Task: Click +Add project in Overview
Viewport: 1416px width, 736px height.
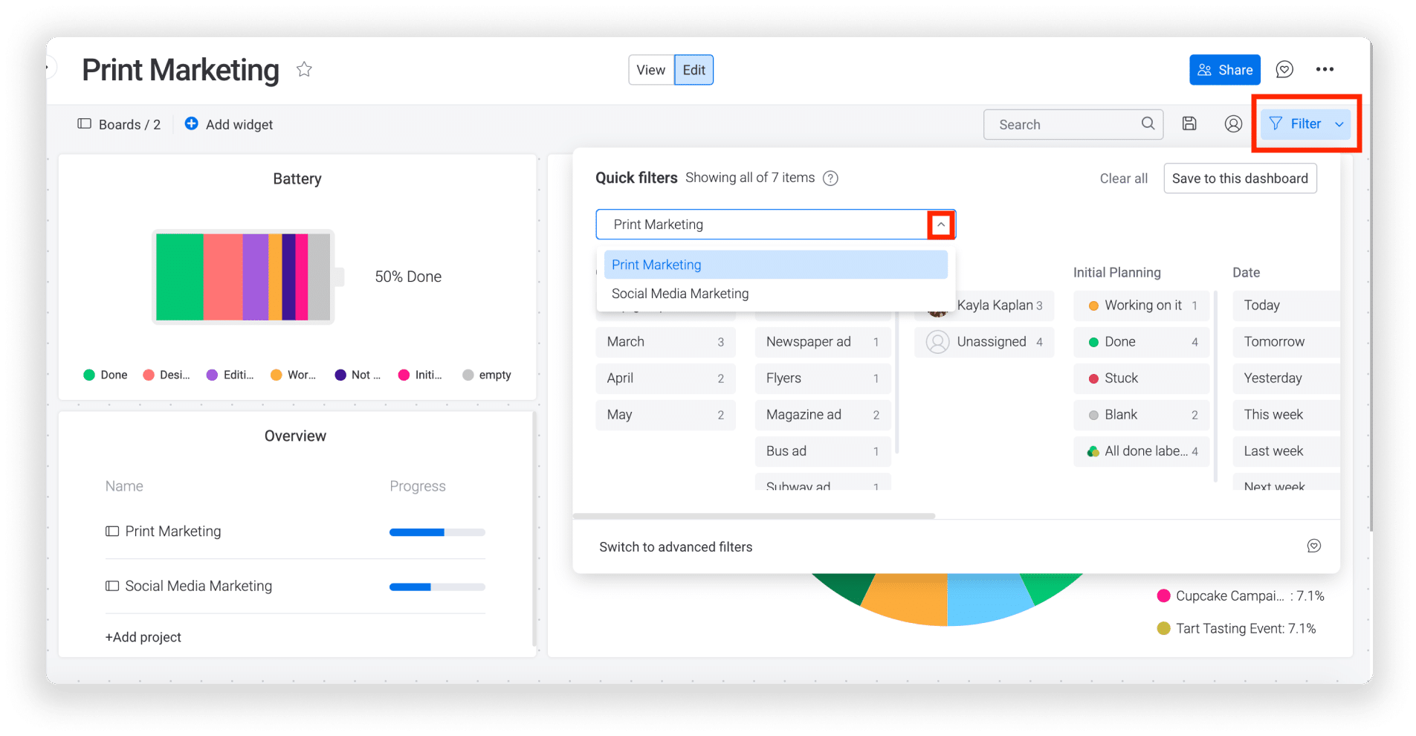Action: (x=143, y=637)
